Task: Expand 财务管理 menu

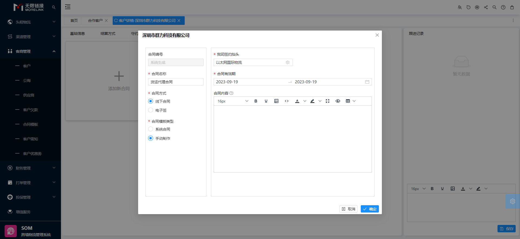Action: point(30,168)
